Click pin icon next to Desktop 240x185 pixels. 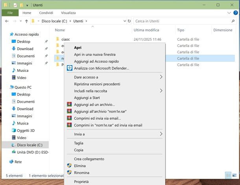tap(46, 41)
